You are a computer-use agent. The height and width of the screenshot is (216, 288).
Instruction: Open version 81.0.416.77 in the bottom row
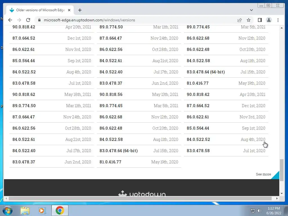click(x=139, y=162)
